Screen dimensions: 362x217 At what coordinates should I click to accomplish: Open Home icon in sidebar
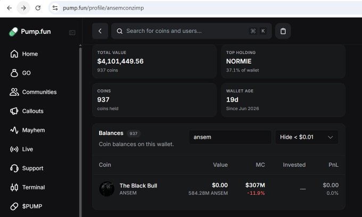click(14, 54)
